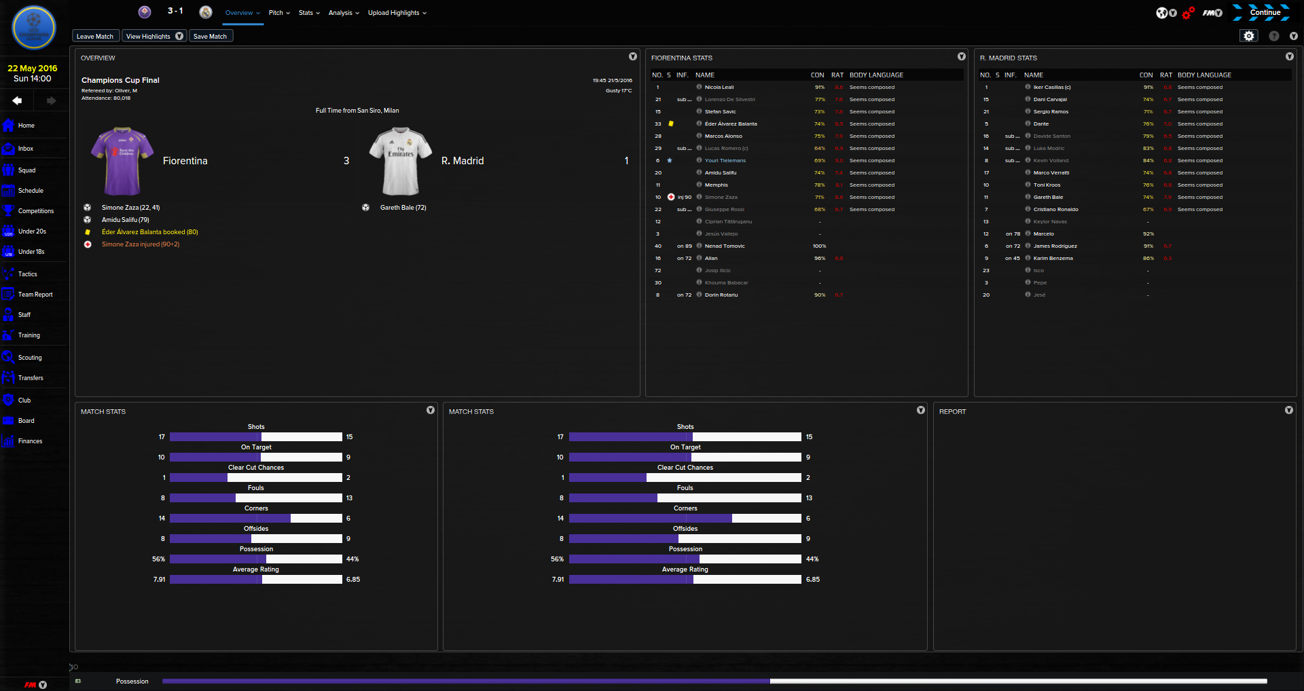Click the Corners bar in middle Match Stats

coord(685,519)
